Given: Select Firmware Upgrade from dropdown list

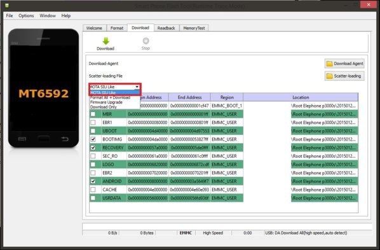Looking at the screenshot, I should click(x=106, y=102).
